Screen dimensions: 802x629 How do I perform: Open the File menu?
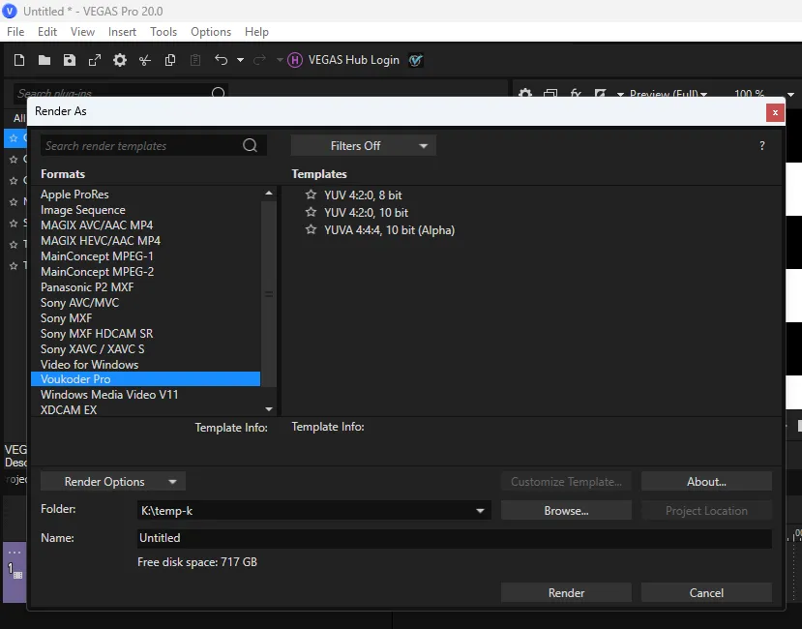pyautogui.click(x=15, y=32)
